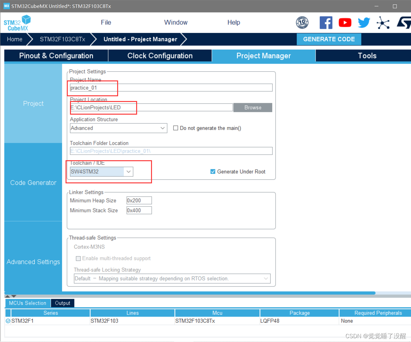411x342 pixels.
Task: Open the Facebook icon link
Action: tap(326, 22)
